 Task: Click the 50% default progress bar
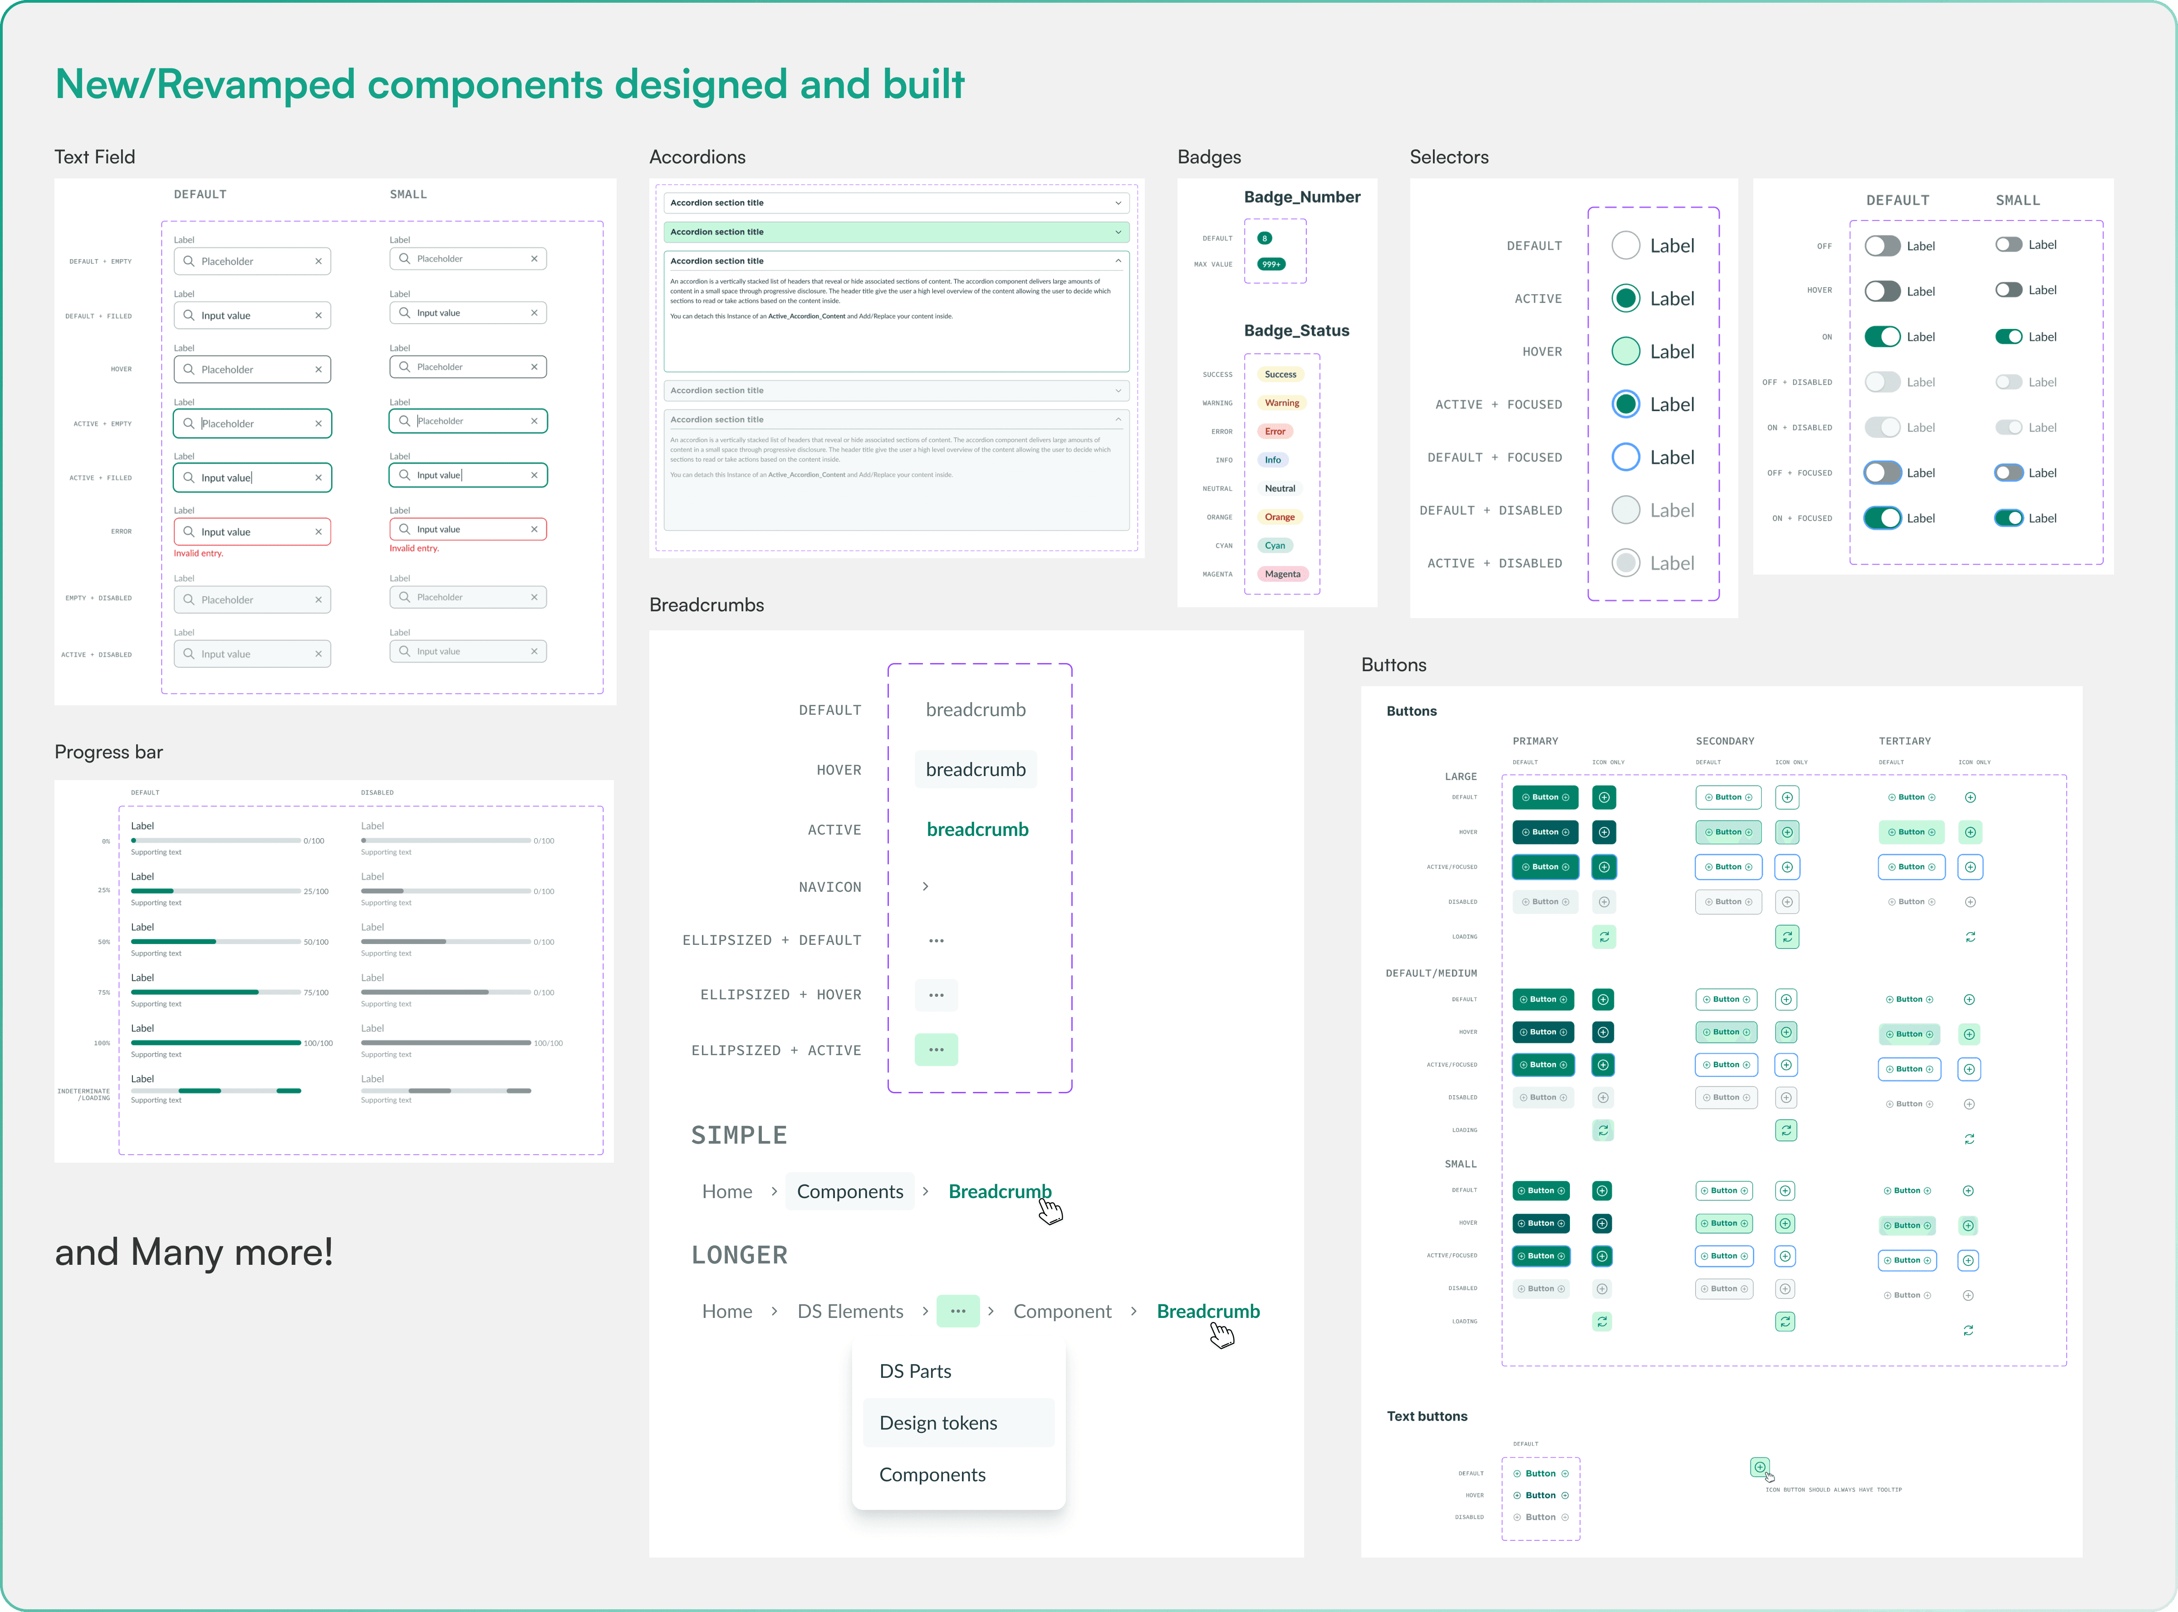(216, 942)
